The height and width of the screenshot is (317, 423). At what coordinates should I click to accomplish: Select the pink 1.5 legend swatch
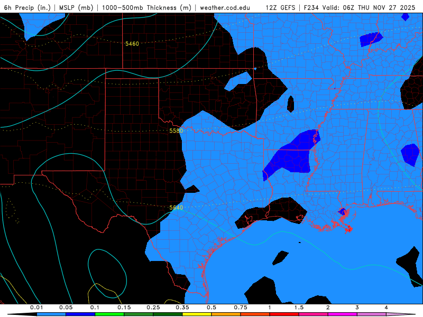314,314
